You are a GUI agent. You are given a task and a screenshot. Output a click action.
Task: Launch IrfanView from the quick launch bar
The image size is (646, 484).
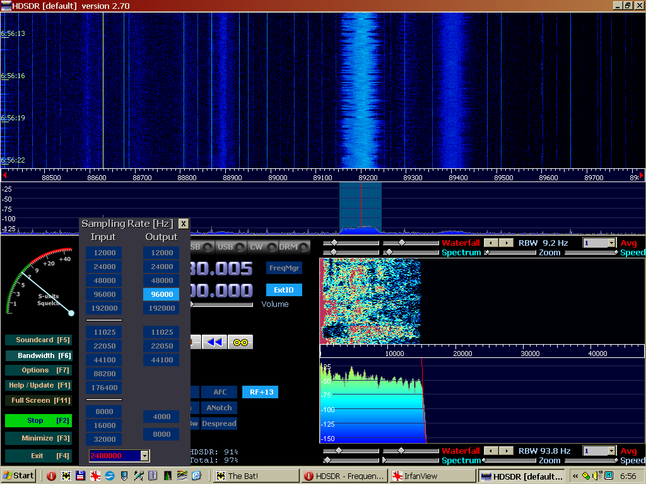(x=95, y=476)
